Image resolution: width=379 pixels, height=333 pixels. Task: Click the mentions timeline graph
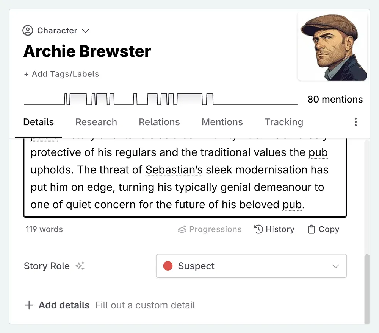click(x=161, y=100)
